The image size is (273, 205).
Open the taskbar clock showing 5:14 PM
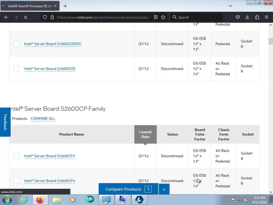(x=259, y=200)
